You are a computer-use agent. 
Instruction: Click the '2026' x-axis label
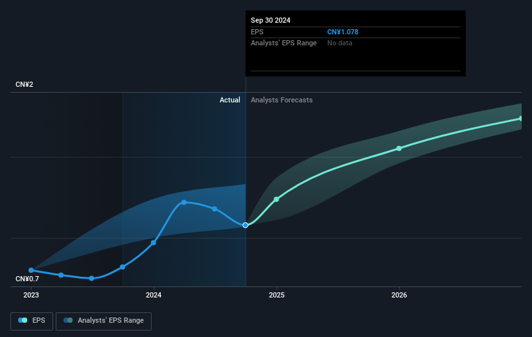399,295
